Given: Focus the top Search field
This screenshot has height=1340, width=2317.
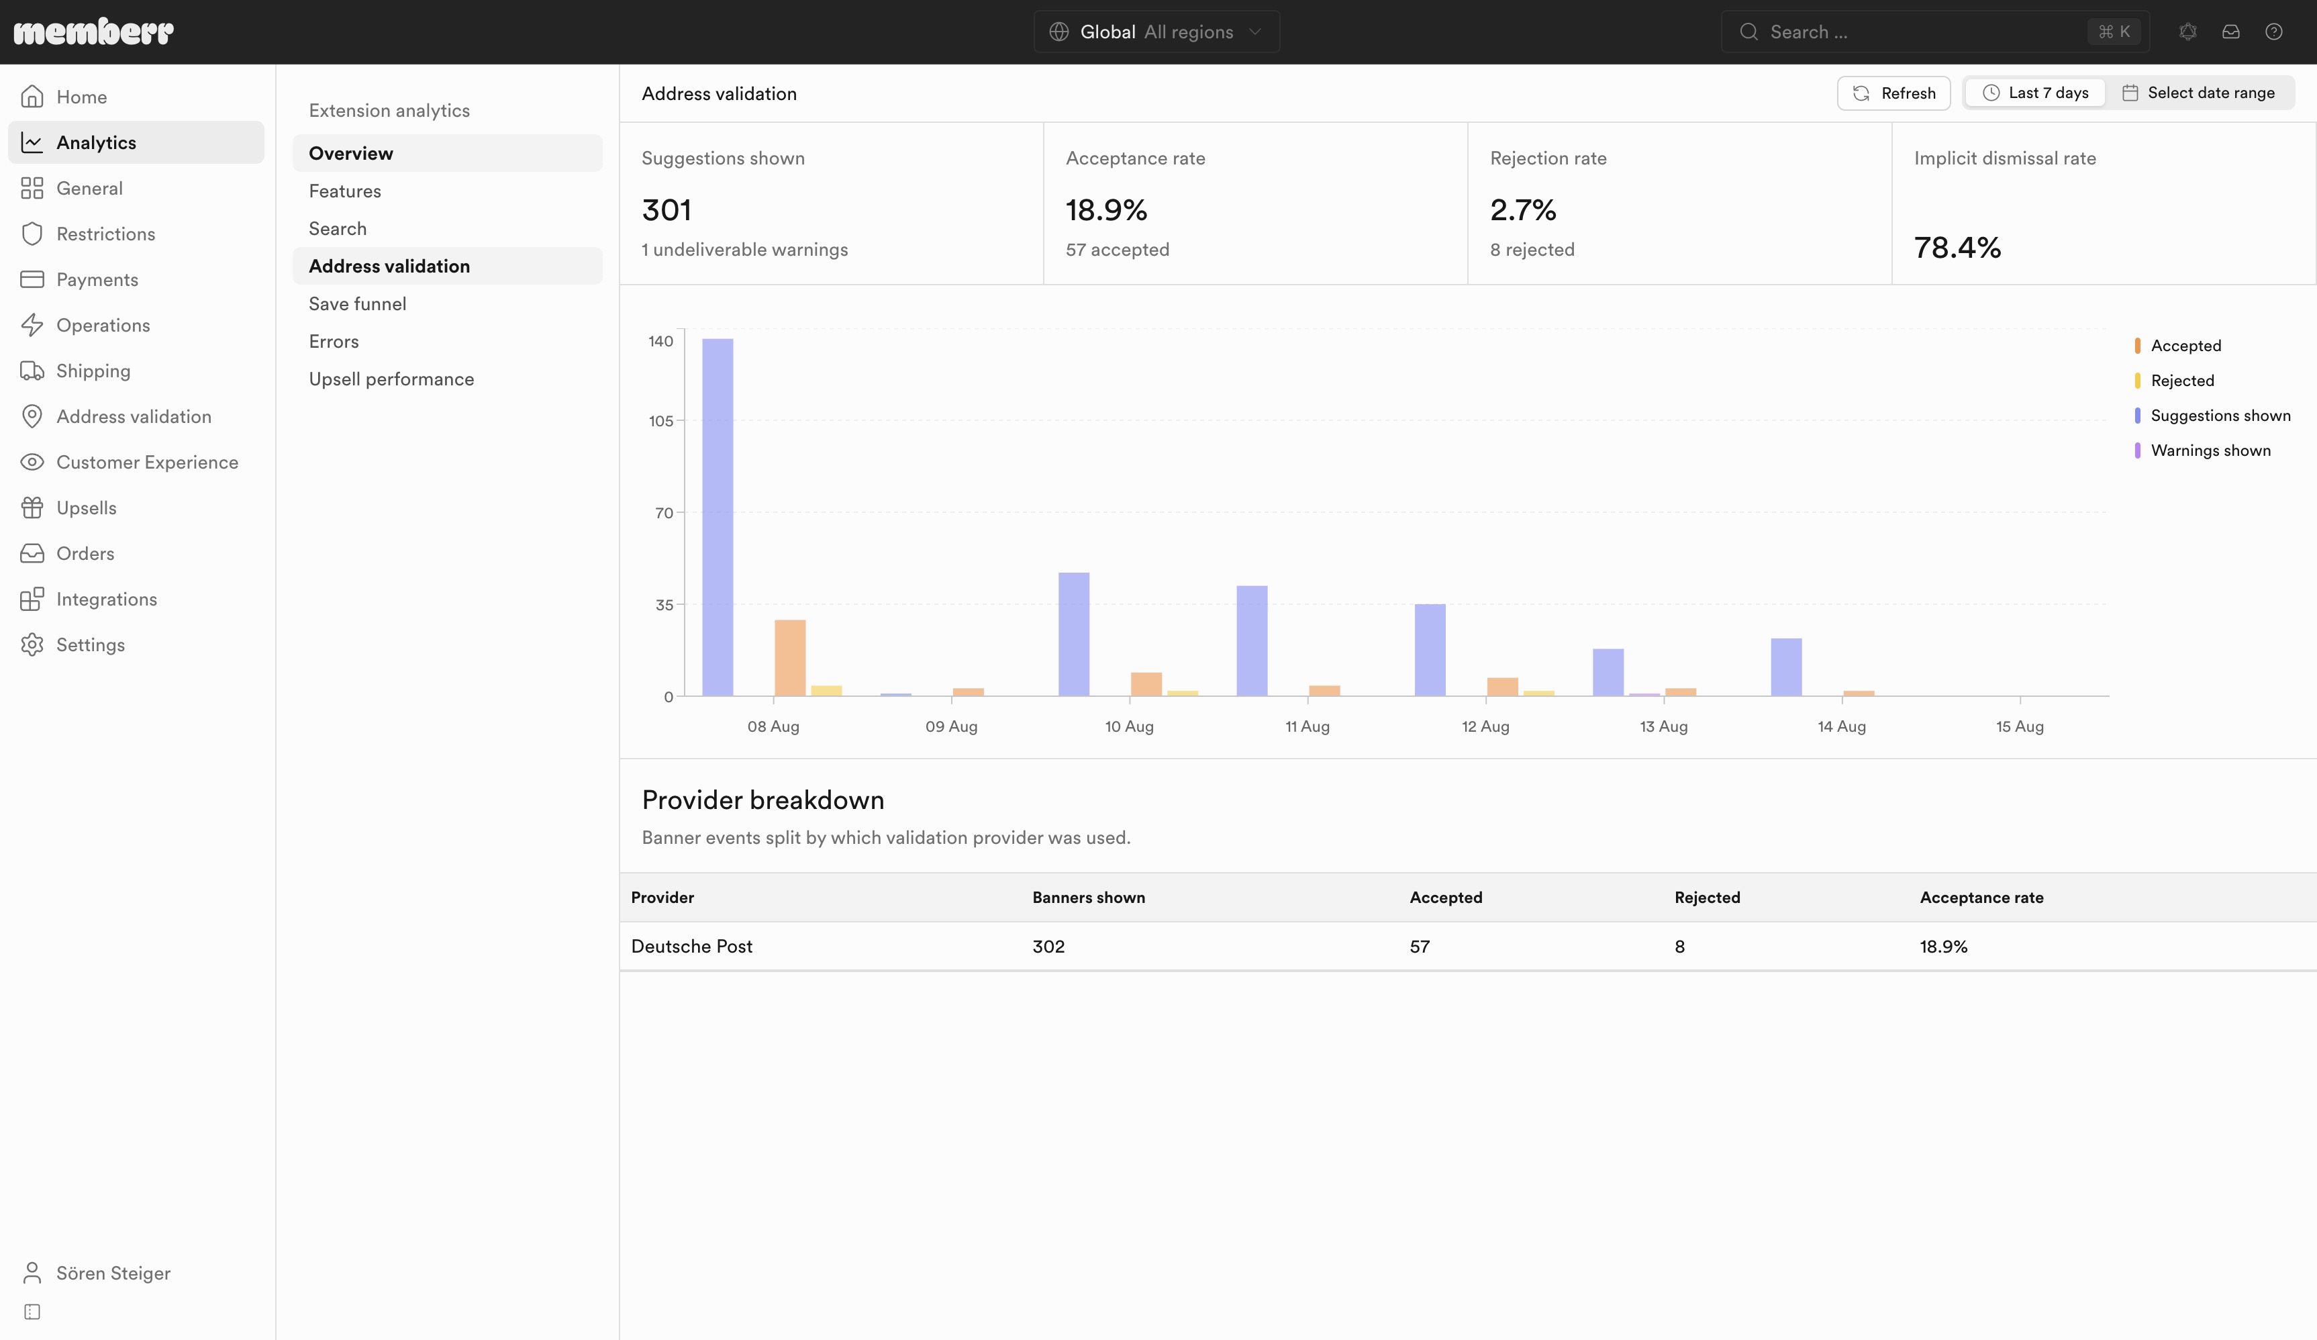Looking at the screenshot, I should click(x=1936, y=32).
